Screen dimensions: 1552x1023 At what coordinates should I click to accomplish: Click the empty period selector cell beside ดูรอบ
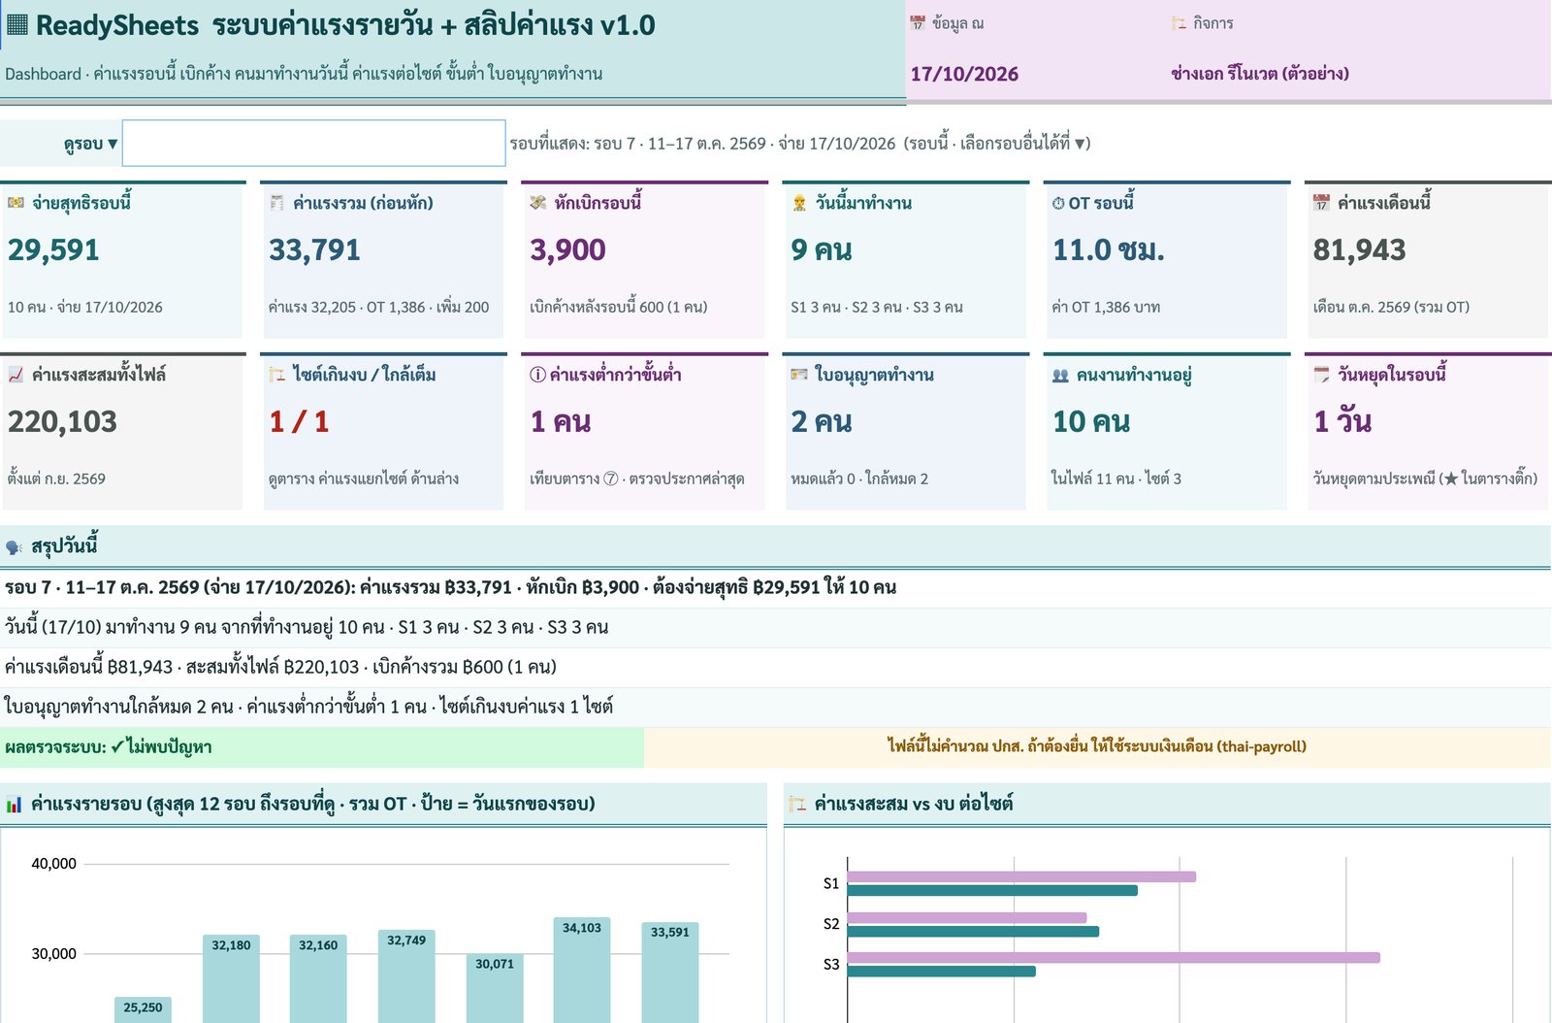tap(314, 144)
